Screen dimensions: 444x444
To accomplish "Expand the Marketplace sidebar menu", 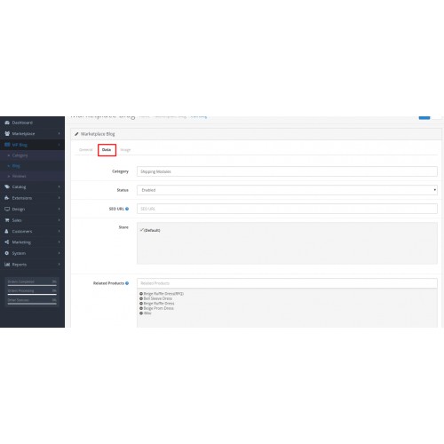I will [x=32, y=134].
